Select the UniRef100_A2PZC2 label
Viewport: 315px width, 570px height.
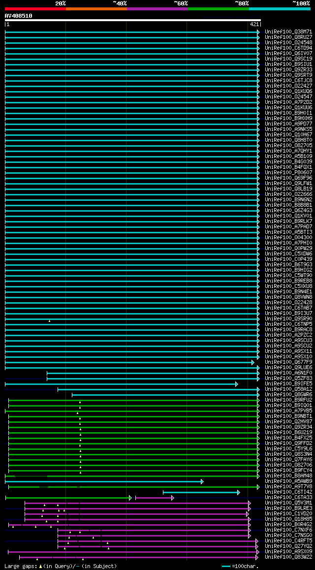pos(288,335)
